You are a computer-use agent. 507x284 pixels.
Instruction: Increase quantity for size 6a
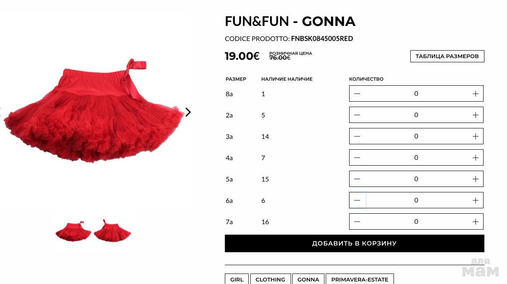pyautogui.click(x=475, y=200)
